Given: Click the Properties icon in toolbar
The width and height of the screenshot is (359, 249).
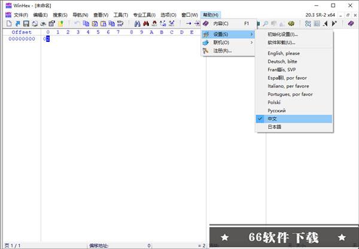Looking at the screenshot, I should coord(52,23).
